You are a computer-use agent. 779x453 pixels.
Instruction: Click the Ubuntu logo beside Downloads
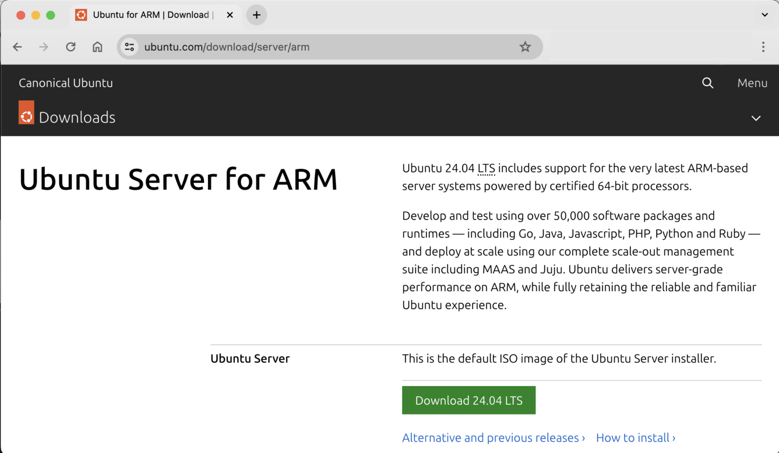[x=26, y=113]
